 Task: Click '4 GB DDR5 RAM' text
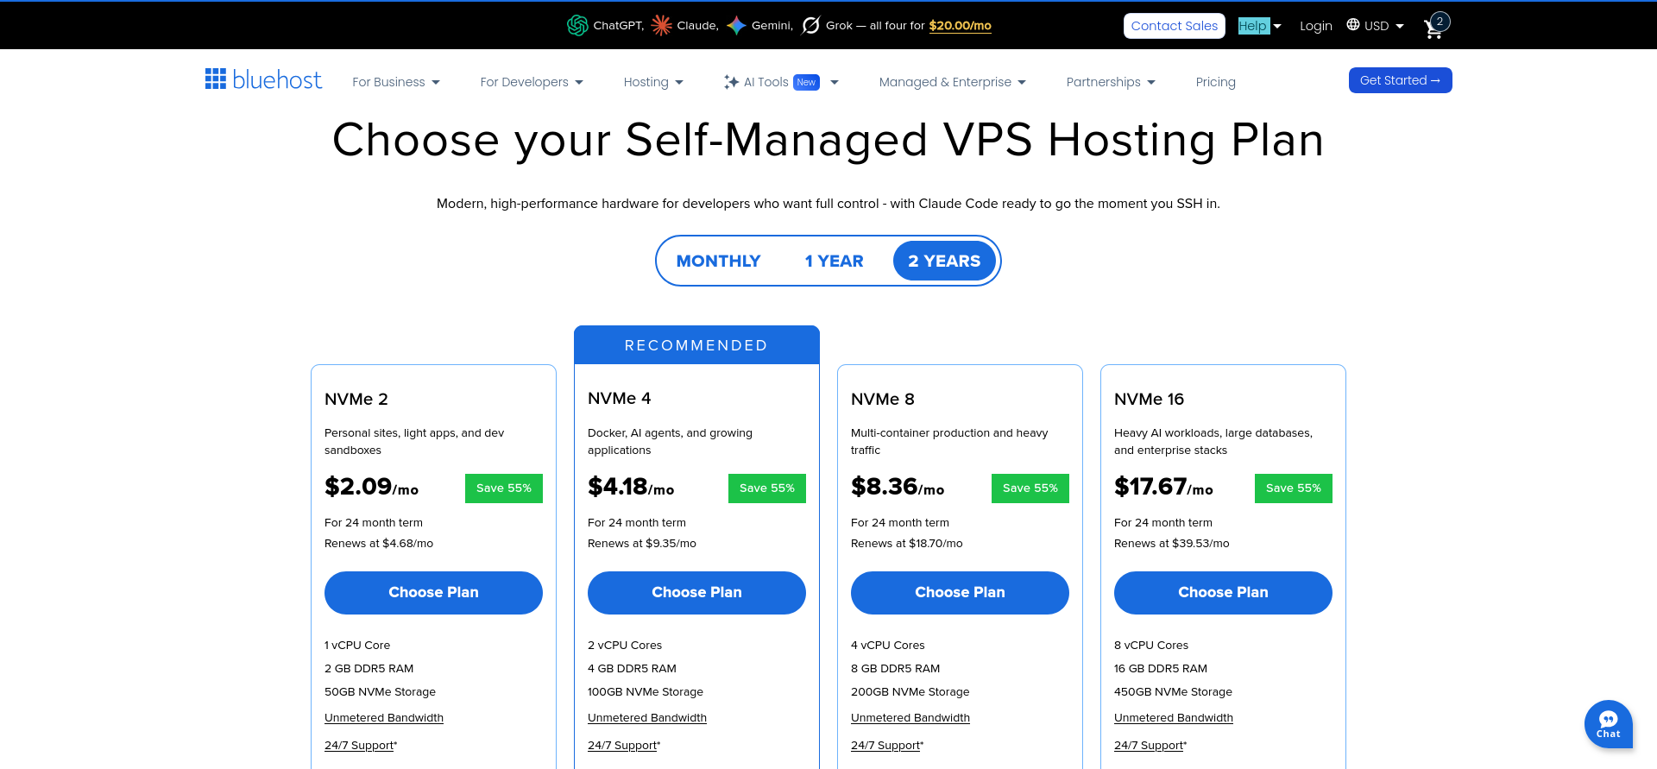click(x=632, y=669)
